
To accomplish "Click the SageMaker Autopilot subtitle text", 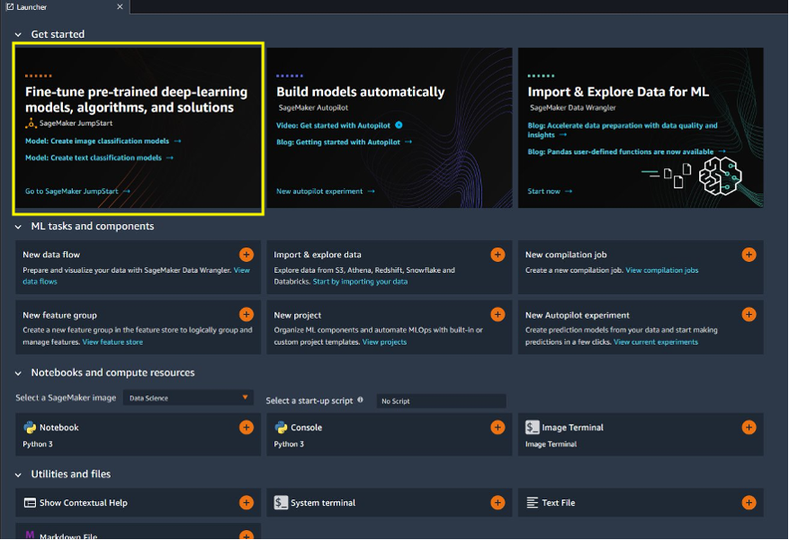I will 313,107.
